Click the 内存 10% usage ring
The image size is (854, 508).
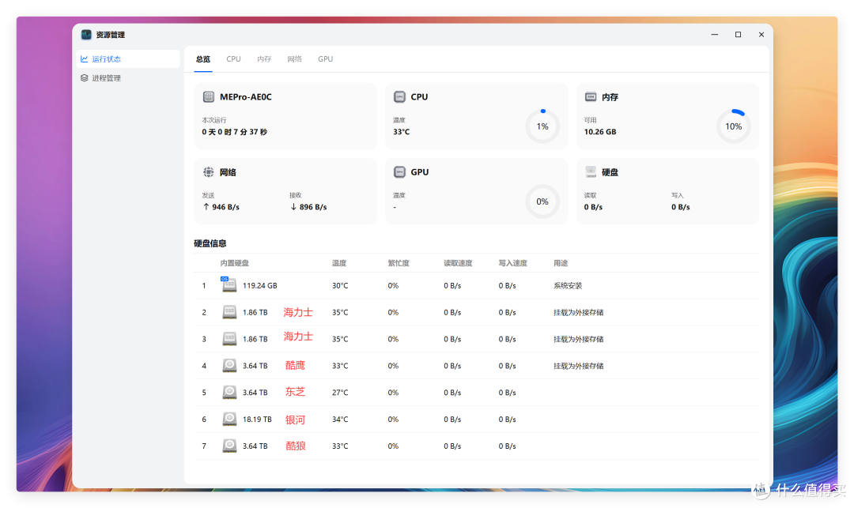[x=734, y=126]
